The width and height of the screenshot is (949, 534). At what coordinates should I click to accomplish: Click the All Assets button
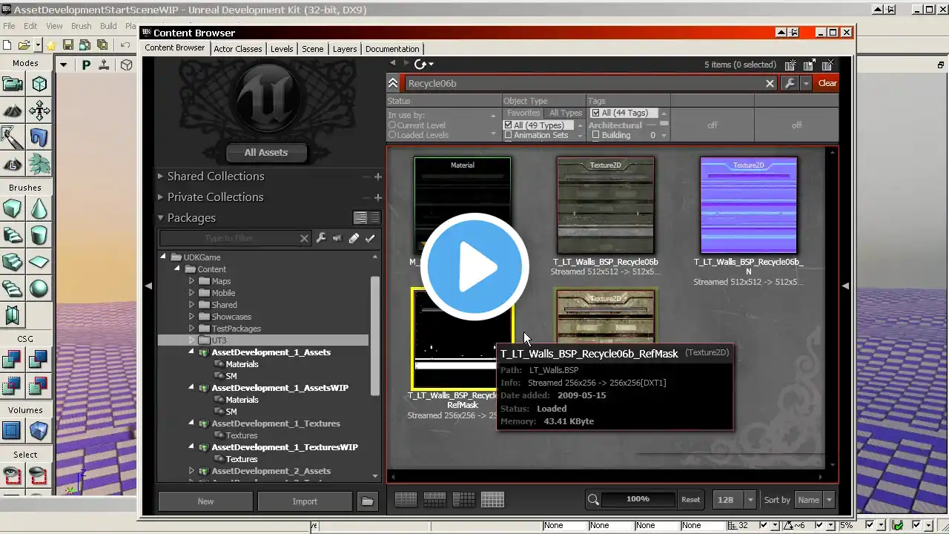(266, 152)
